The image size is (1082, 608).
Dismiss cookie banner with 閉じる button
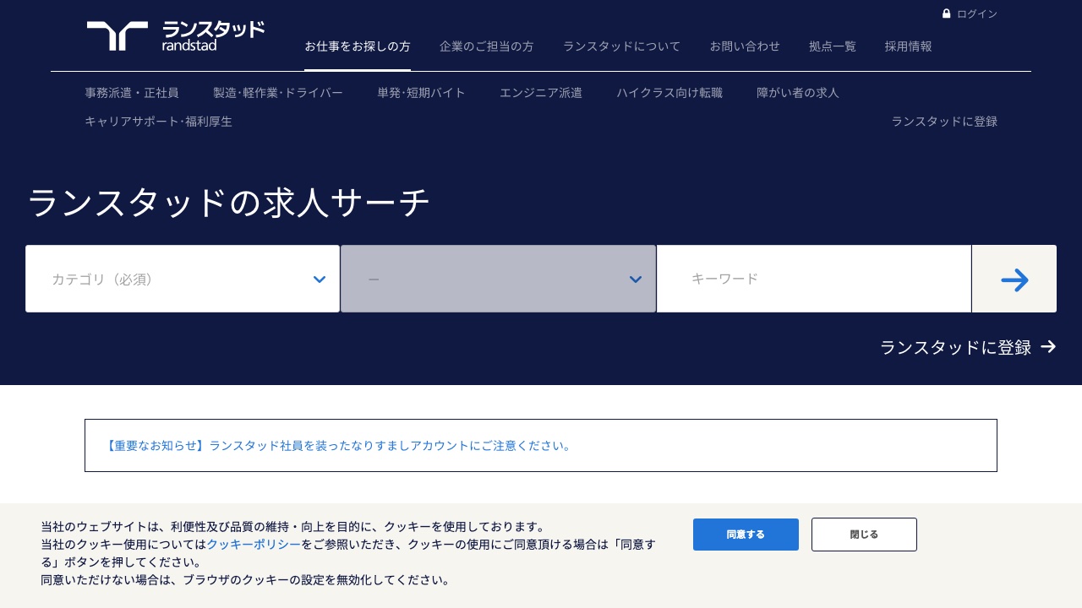pos(864,535)
